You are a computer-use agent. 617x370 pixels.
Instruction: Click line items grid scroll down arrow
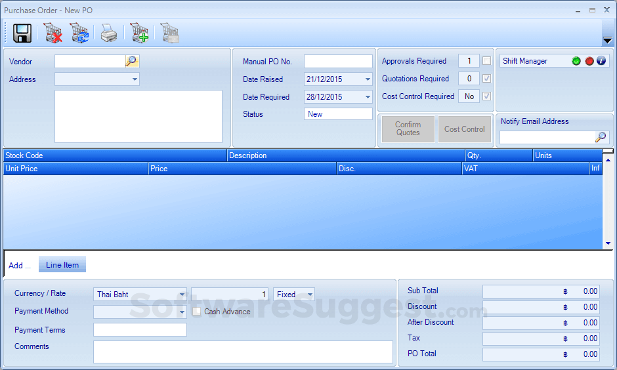(x=608, y=243)
